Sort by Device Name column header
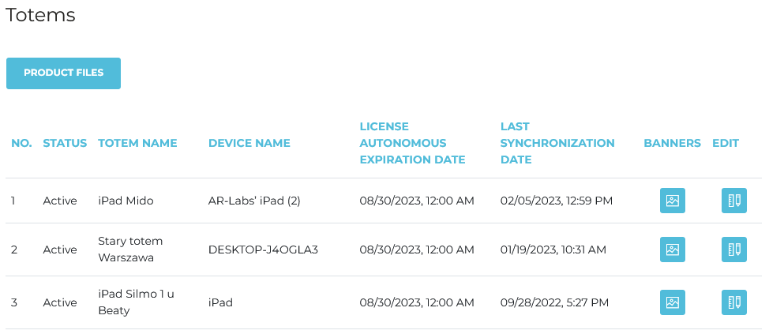This screenshot has width=769, height=334. coord(249,143)
